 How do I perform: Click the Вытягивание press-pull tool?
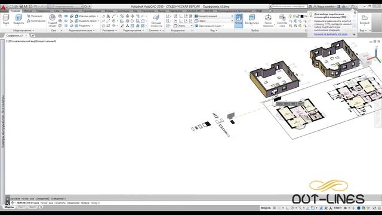tap(36, 21)
